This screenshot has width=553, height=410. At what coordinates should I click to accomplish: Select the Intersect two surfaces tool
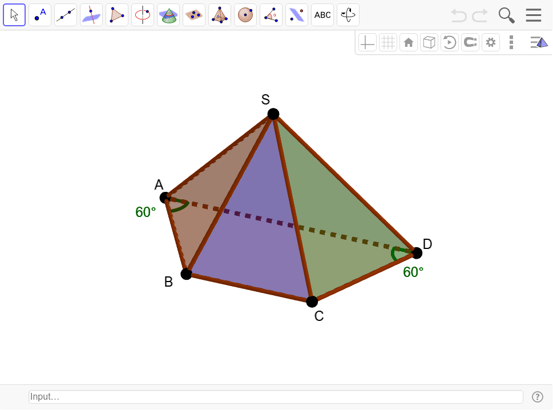click(168, 15)
